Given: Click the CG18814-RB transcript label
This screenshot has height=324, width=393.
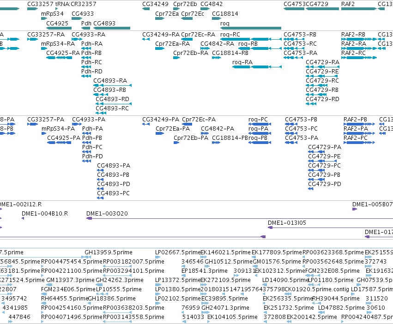Looking at the screenshot, I should coord(230,53).
